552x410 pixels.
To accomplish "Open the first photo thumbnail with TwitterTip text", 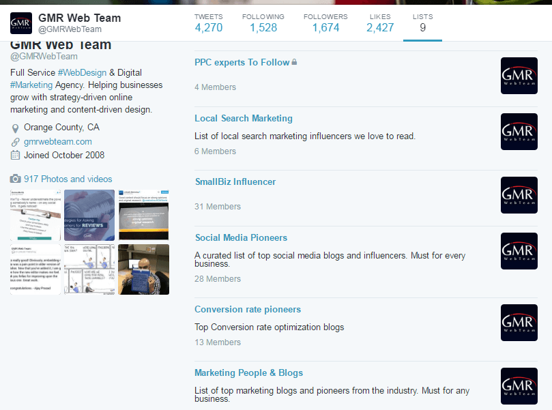I will (x=35, y=215).
